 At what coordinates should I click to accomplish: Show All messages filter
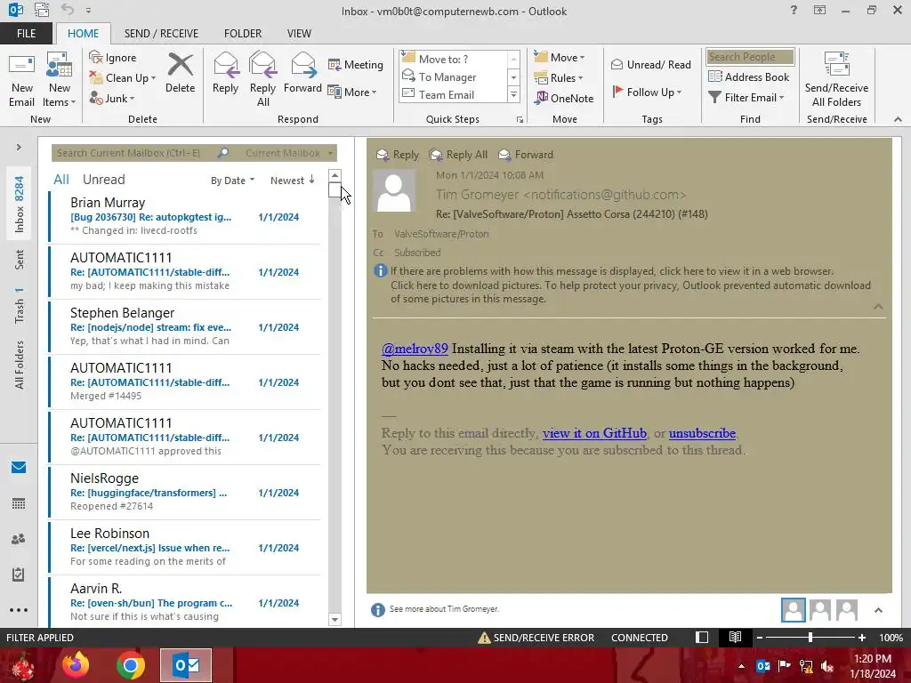(61, 180)
